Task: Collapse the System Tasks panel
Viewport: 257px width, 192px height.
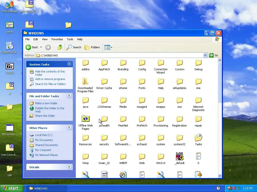Action: tap(69, 64)
